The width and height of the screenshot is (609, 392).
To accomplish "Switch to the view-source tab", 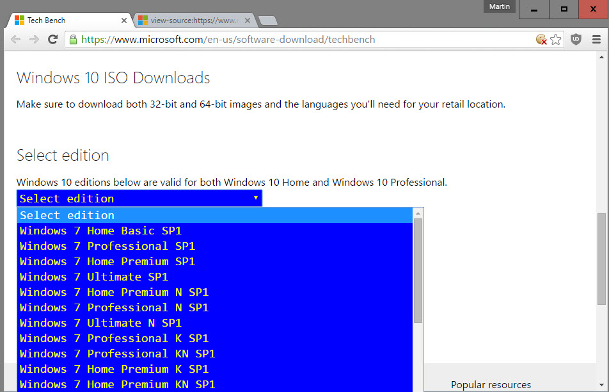I will pos(194,20).
